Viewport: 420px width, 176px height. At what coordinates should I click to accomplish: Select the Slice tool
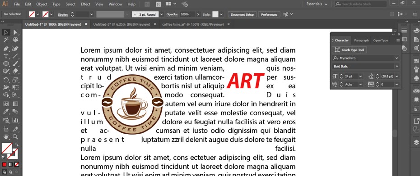(x=15, y=129)
